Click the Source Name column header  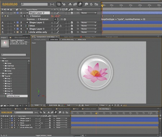(32, 9)
